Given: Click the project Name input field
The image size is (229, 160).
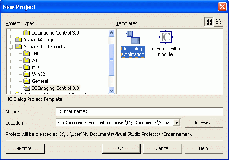Looking at the screenshot, I should pyautogui.click(x=139, y=111).
